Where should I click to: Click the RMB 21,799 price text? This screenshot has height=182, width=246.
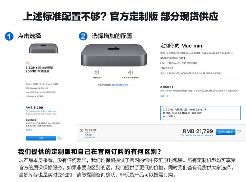coord(198,131)
